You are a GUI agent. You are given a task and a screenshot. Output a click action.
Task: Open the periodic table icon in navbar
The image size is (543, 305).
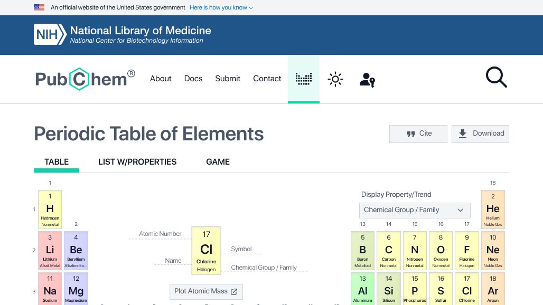[304, 79]
